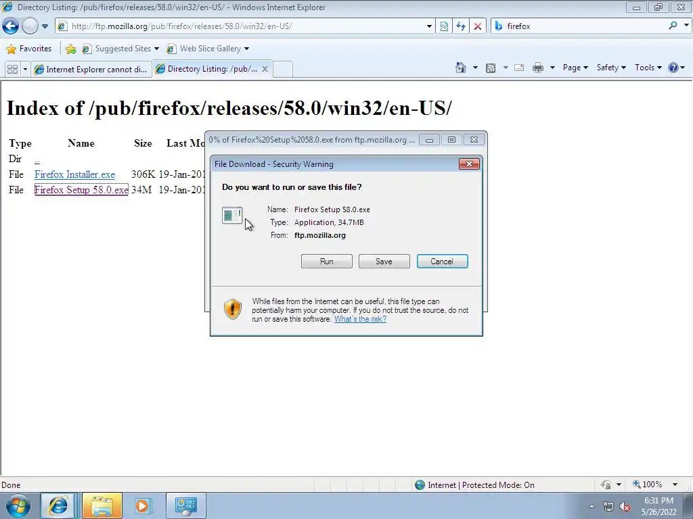Open the Home button dropdown arrow
This screenshot has height=519, width=693.
(475, 68)
